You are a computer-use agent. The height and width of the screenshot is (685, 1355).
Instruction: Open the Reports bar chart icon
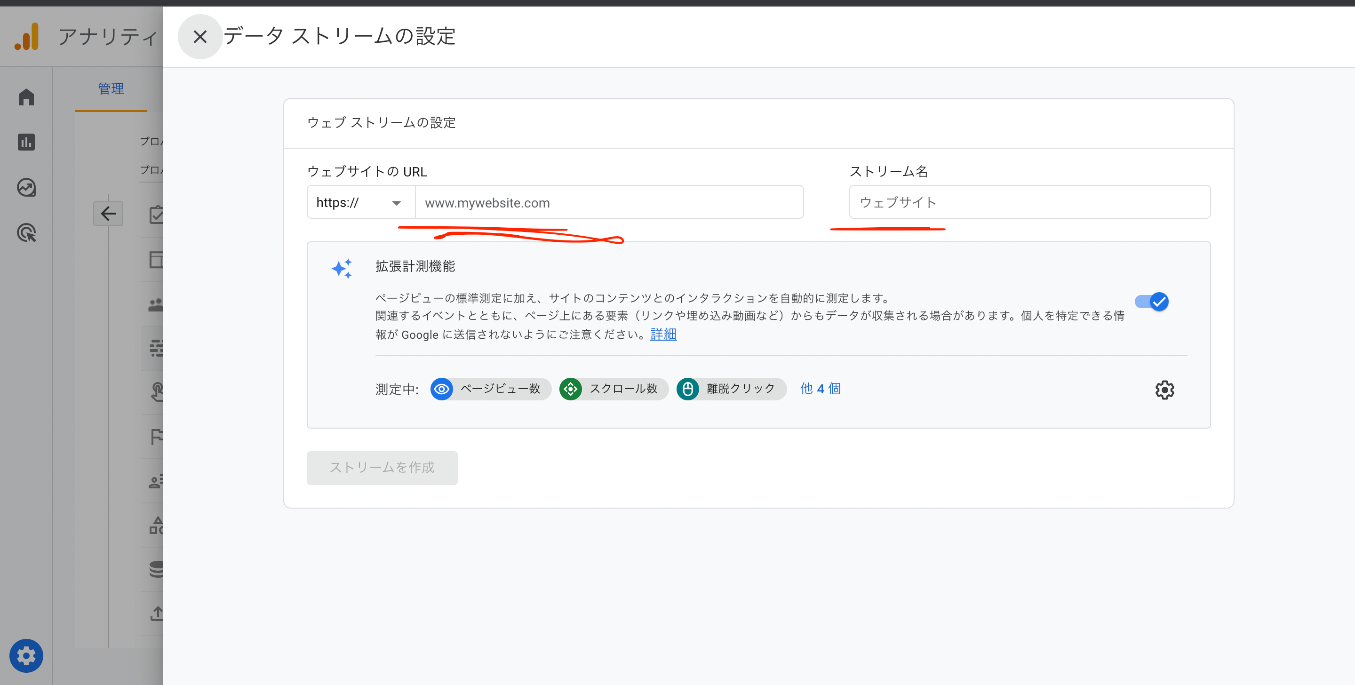(x=26, y=142)
